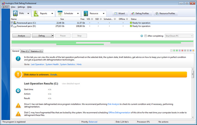Click warning triangle beside Disk C: locked files message

[18, 114]
